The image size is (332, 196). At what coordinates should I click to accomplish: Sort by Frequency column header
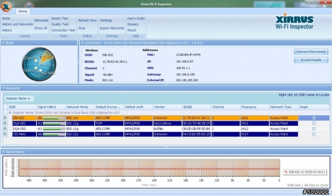tap(254, 107)
